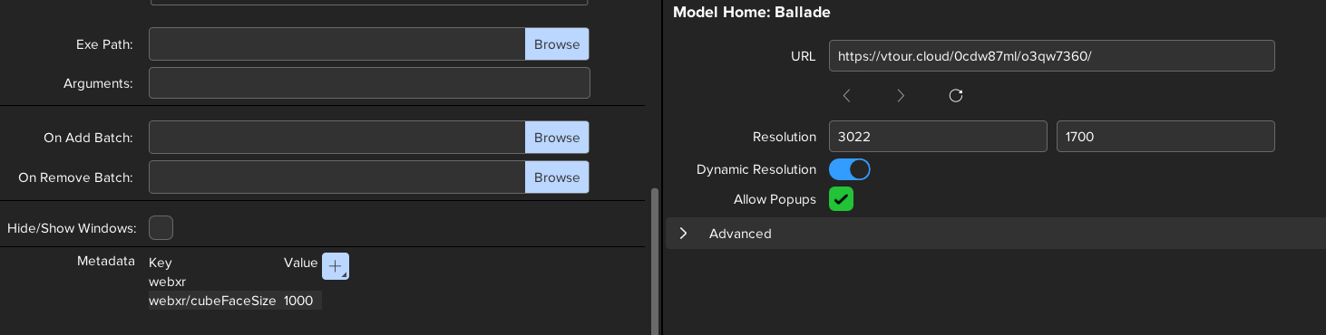Viewport: 1326px width, 335px height.
Task: Browse for On Remove Batch file
Action: coord(557,177)
